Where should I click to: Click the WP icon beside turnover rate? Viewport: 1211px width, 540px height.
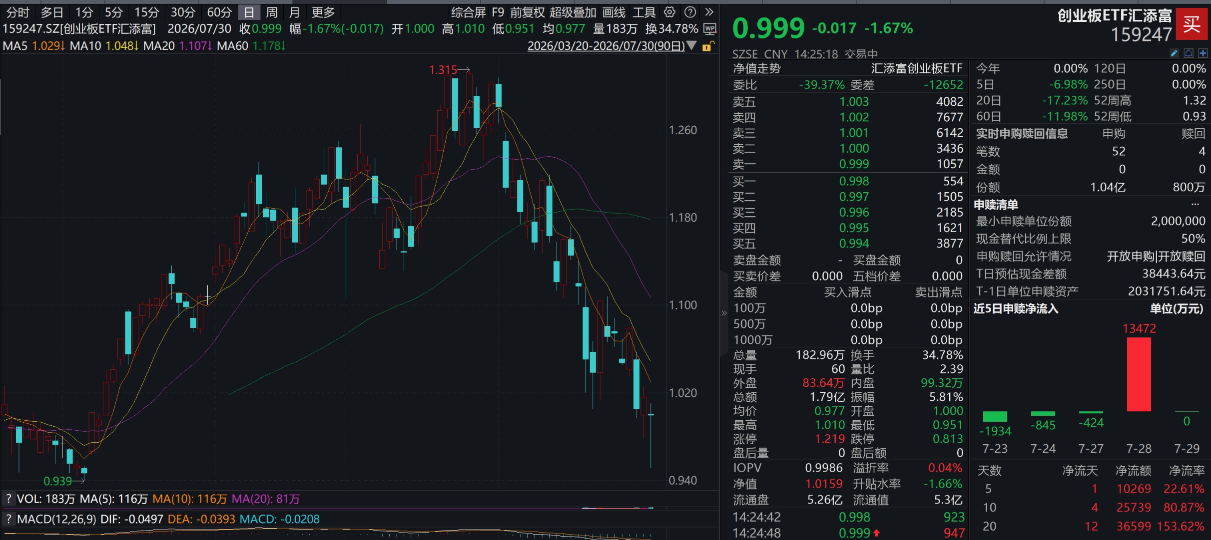tap(710, 29)
